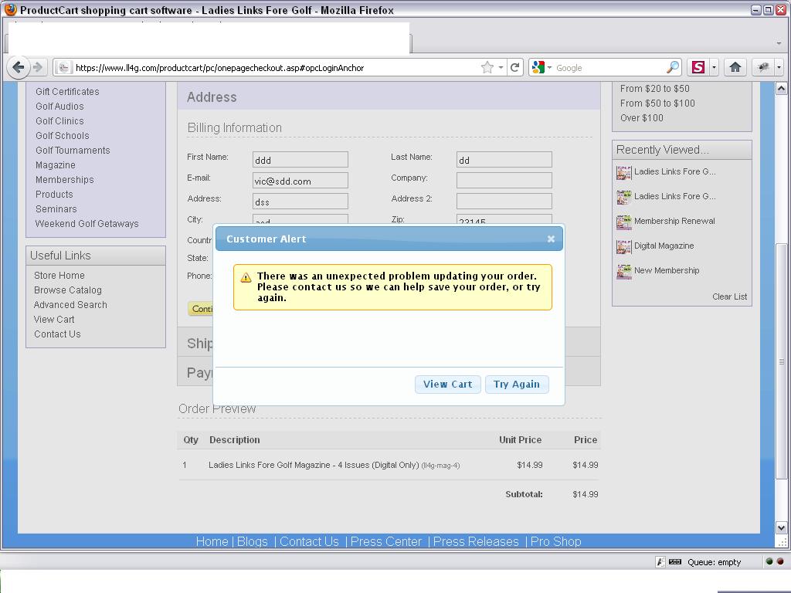Open Membership Renewal recently viewed item
This screenshot has width=791, height=593.
point(674,222)
